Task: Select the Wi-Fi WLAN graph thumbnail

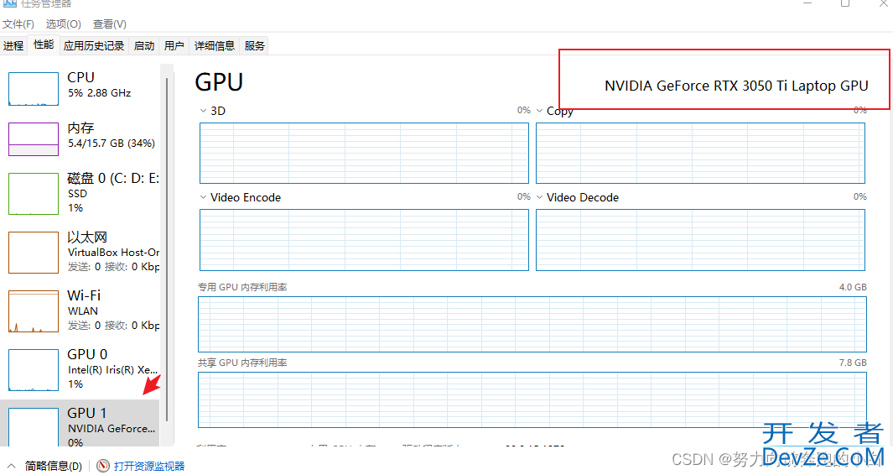Action: [x=33, y=311]
